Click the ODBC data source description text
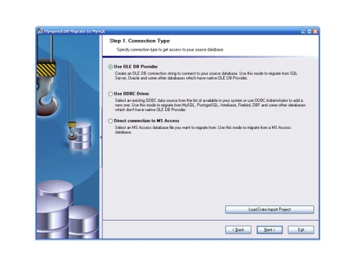The height and width of the screenshot is (267, 356). click(x=210, y=105)
